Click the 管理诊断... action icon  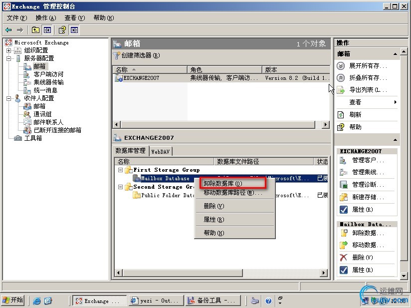click(x=343, y=185)
